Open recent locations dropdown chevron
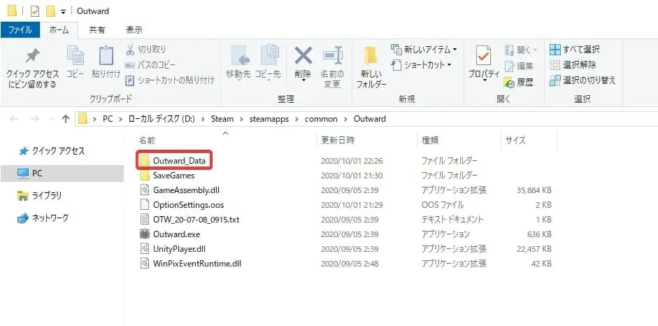The width and height of the screenshot is (658, 326). [51, 119]
